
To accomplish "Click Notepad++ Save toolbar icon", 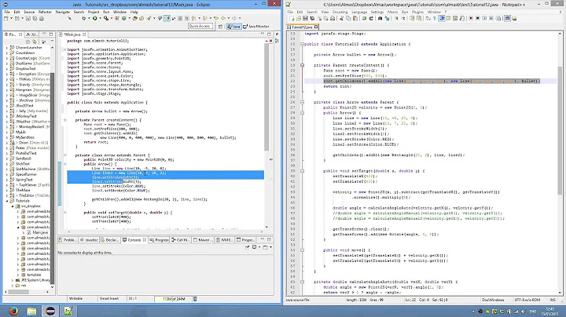I will [x=305, y=18].
